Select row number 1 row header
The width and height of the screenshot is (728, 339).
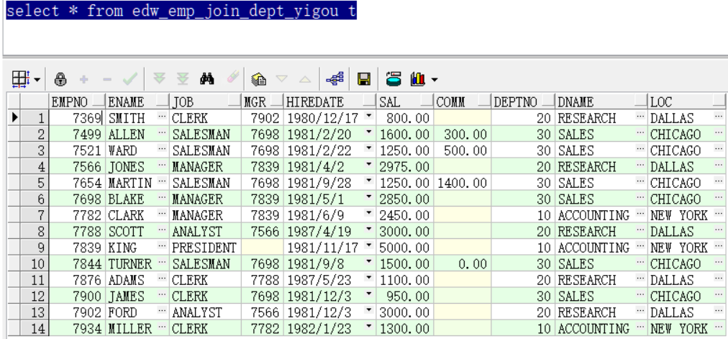(x=35, y=118)
